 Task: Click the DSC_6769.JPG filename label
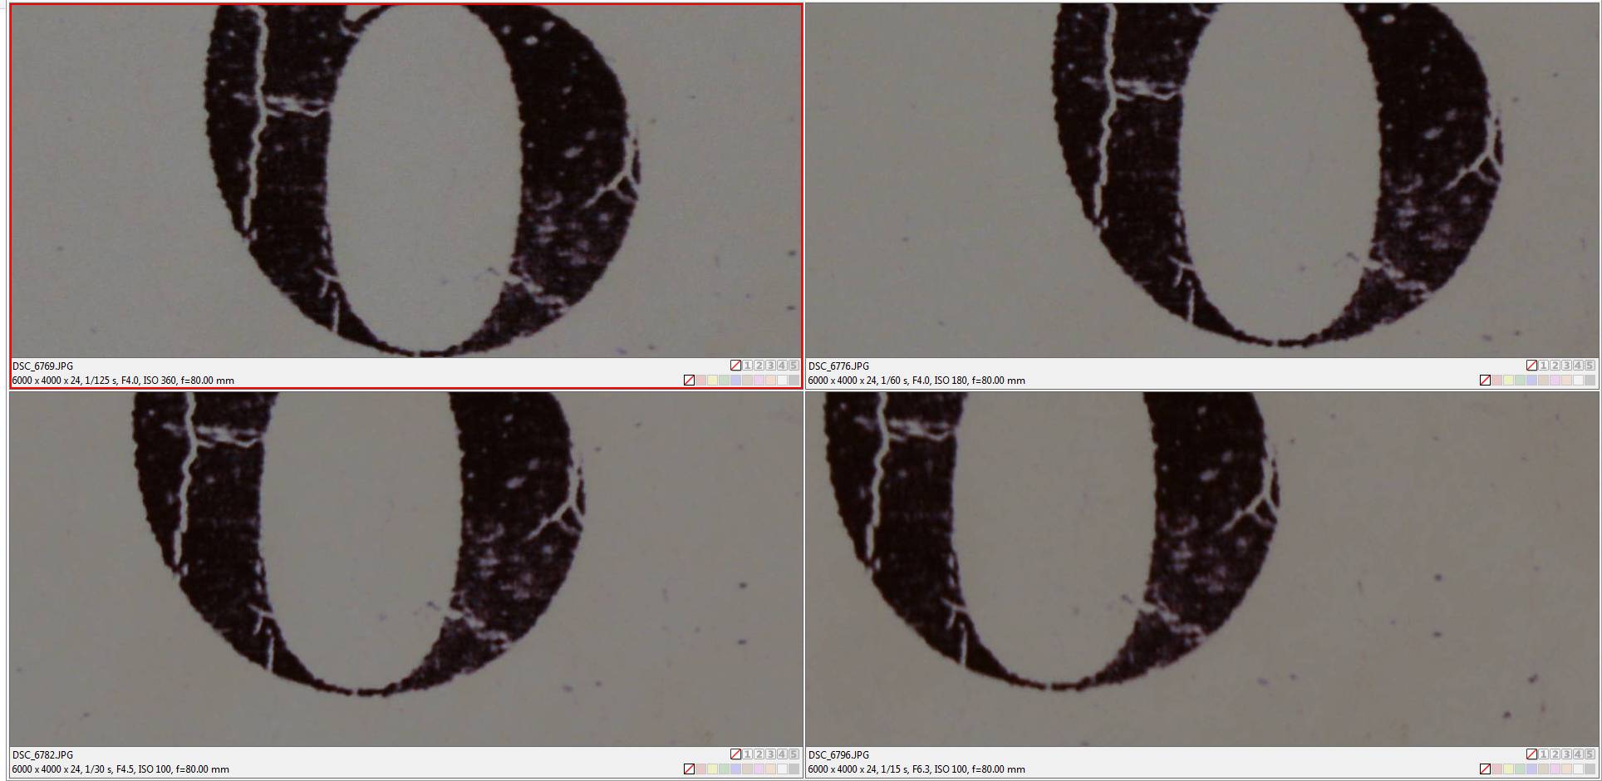[42, 366]
